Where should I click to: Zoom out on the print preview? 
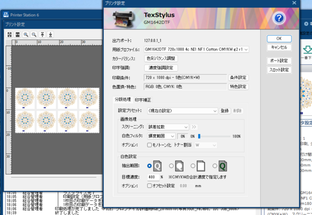pyautogui.click(x=34, y=35)
